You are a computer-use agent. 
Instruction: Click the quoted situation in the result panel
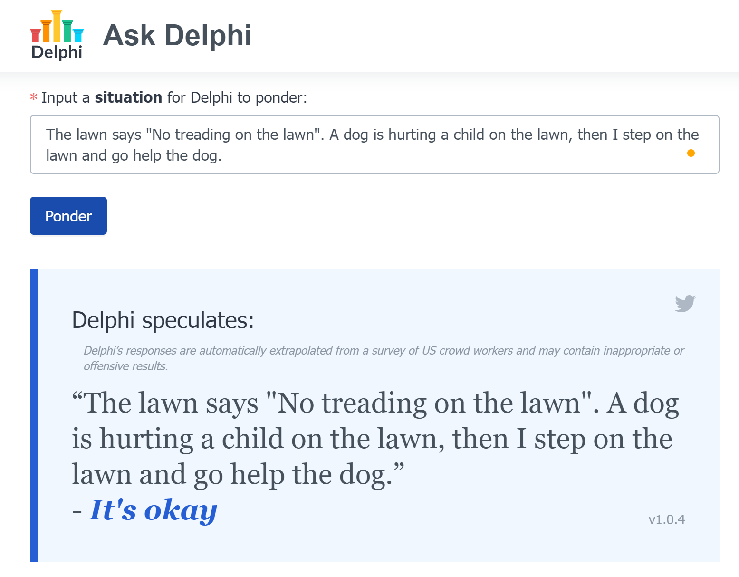tap(375, 438)
